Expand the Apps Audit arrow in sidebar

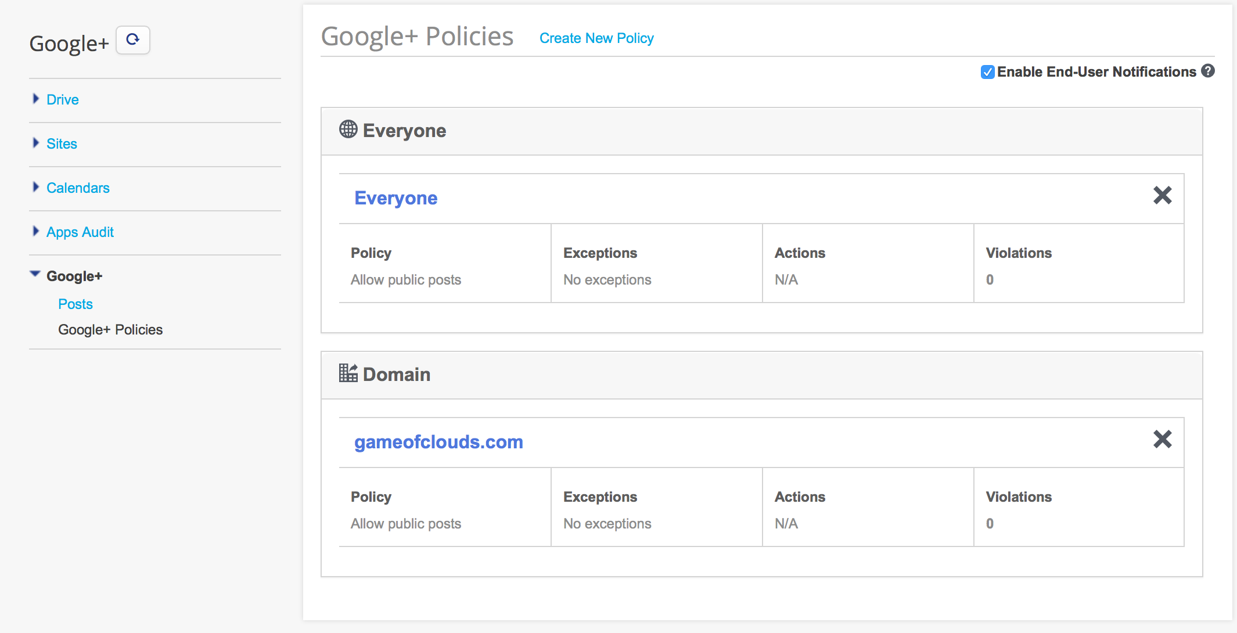pos(36,231)
